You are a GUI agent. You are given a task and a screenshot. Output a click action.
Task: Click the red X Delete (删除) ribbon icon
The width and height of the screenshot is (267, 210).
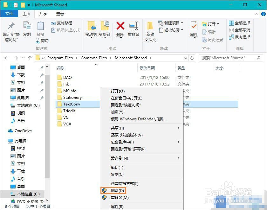(x=120, y=26)
